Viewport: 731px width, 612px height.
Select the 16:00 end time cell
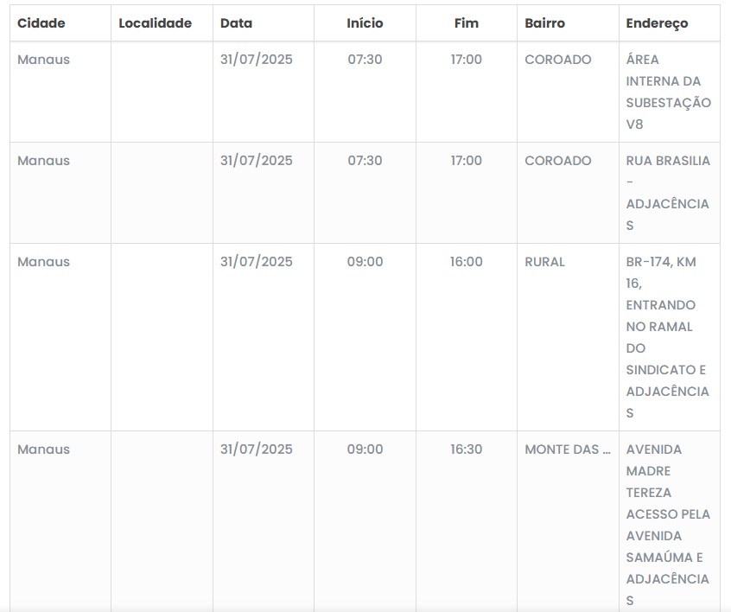pyautogui.click(x=466, y=262)
